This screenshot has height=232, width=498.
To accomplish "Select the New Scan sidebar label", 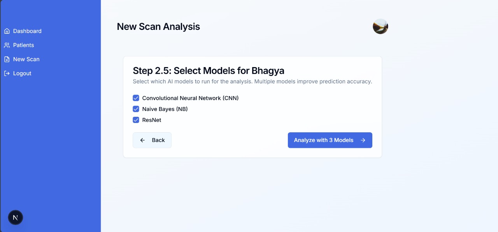I will coord(26,59).
